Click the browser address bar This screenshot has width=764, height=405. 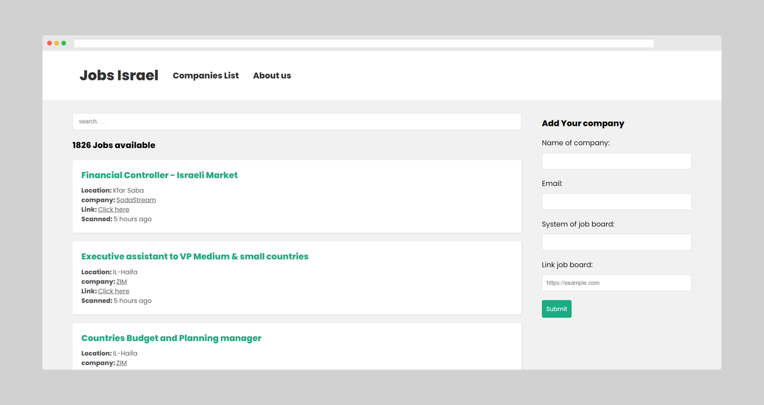coord(364,44)
